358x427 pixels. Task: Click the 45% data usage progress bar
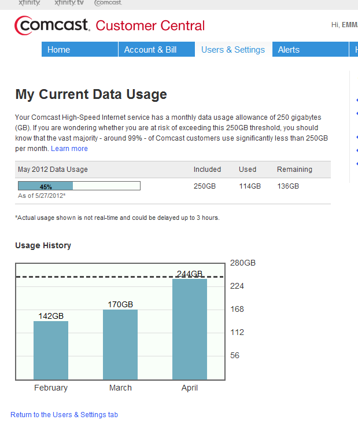click(x=79, y=186)
